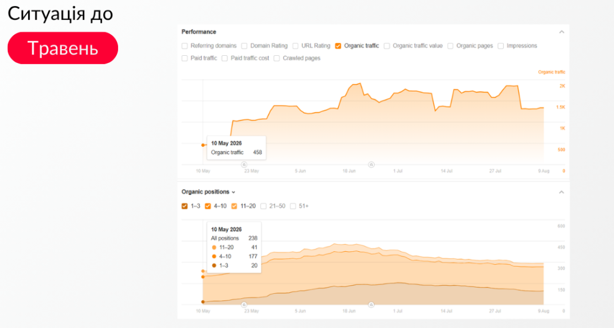Click the '9 Aug' label on Performance chart axis
This screenshot has height=328, width=614.
(x=543, y=171)
